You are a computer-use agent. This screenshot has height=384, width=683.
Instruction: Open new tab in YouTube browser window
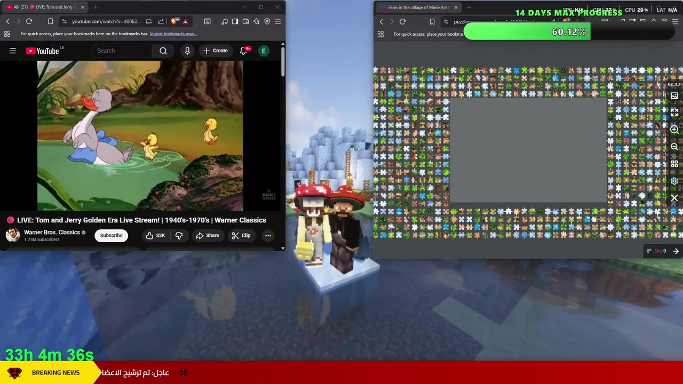96,7
